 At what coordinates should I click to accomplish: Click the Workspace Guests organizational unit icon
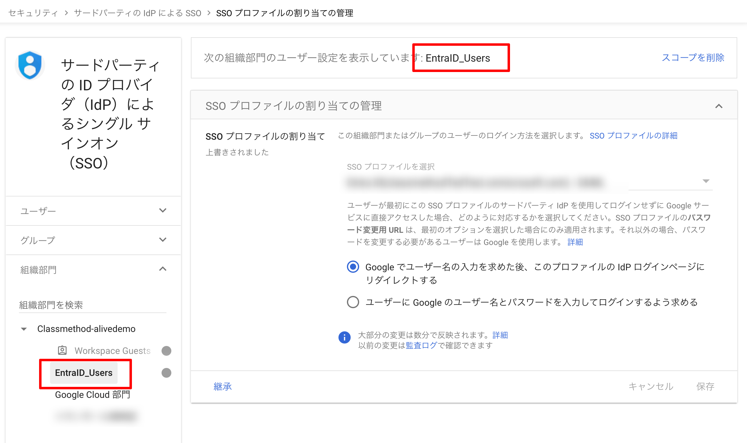point(62,350)
